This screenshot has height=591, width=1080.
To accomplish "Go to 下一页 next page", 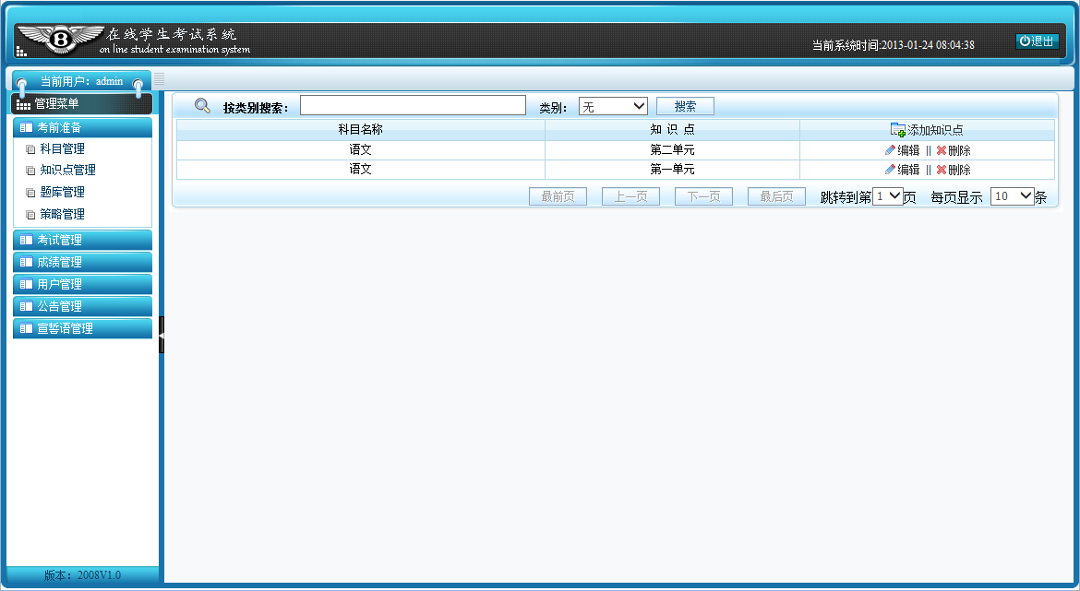I will (x=703, y=196).
